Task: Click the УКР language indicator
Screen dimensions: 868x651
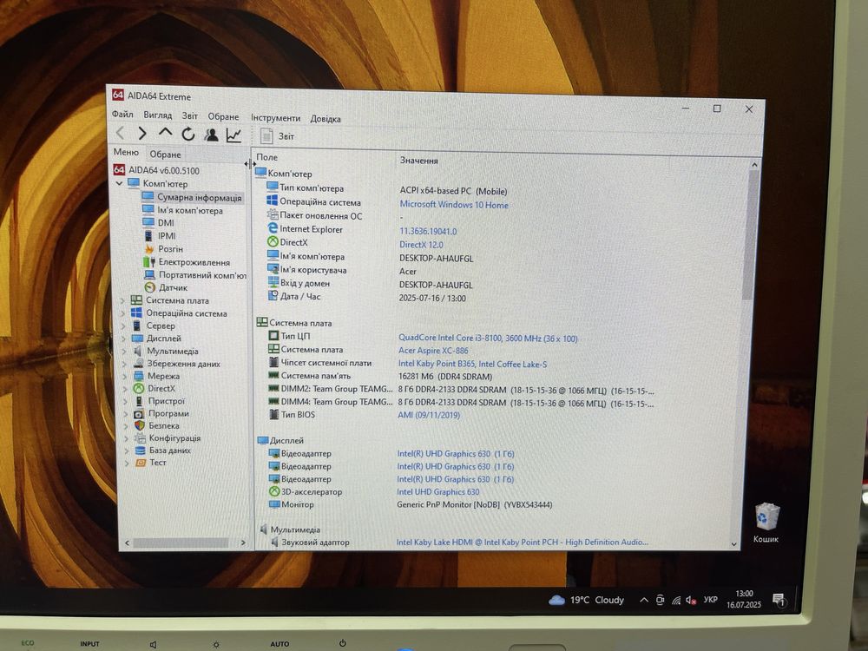Action: (711, 600)
